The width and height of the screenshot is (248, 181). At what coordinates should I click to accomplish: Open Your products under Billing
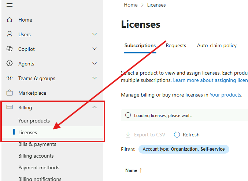[34, 121]
